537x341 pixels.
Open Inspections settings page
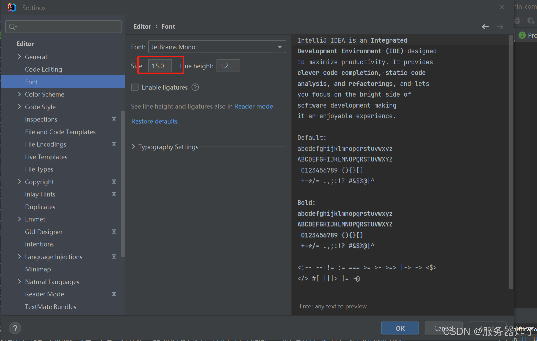pyautogui.click(x=41, y=119)
